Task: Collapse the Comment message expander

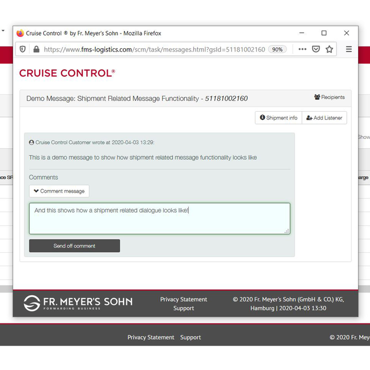Action: point(59,191)
